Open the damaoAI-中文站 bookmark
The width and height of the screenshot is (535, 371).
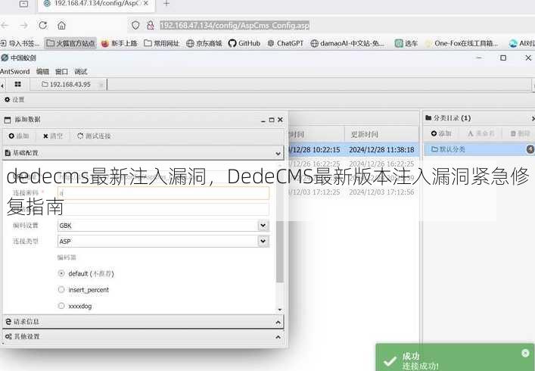pos(347,43)
